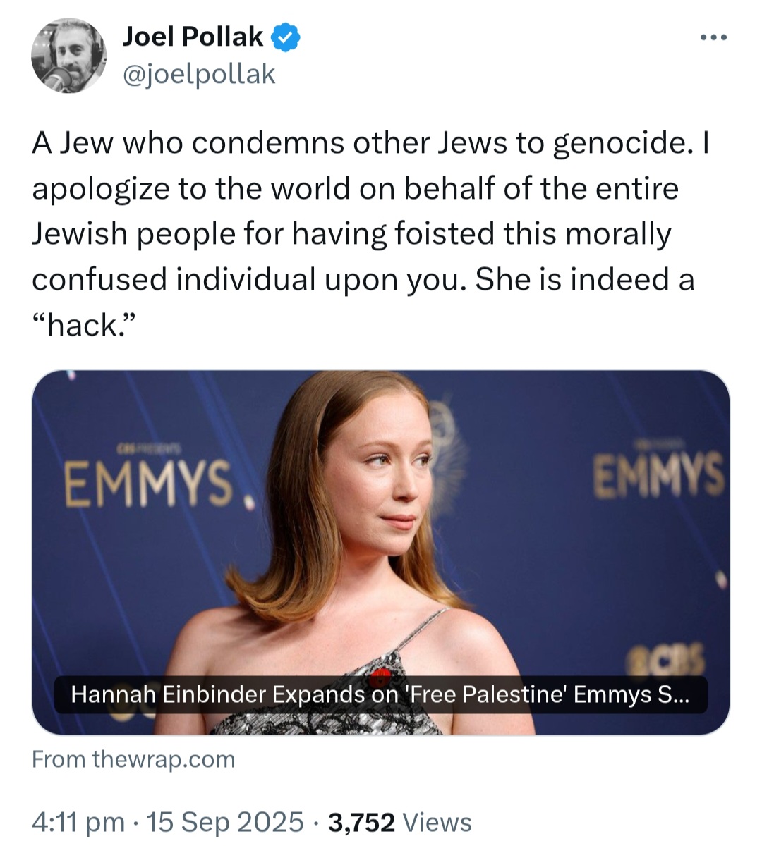Open the 3,752 Views count
762x853 pixels.
[x=361, y=822]
